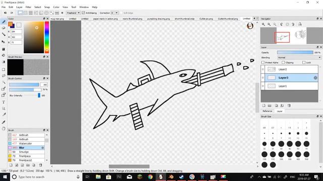The height and width of the screenshot is (181, 323).
Task: Select the Magic Wand tool
Action: tap(4, 82)
